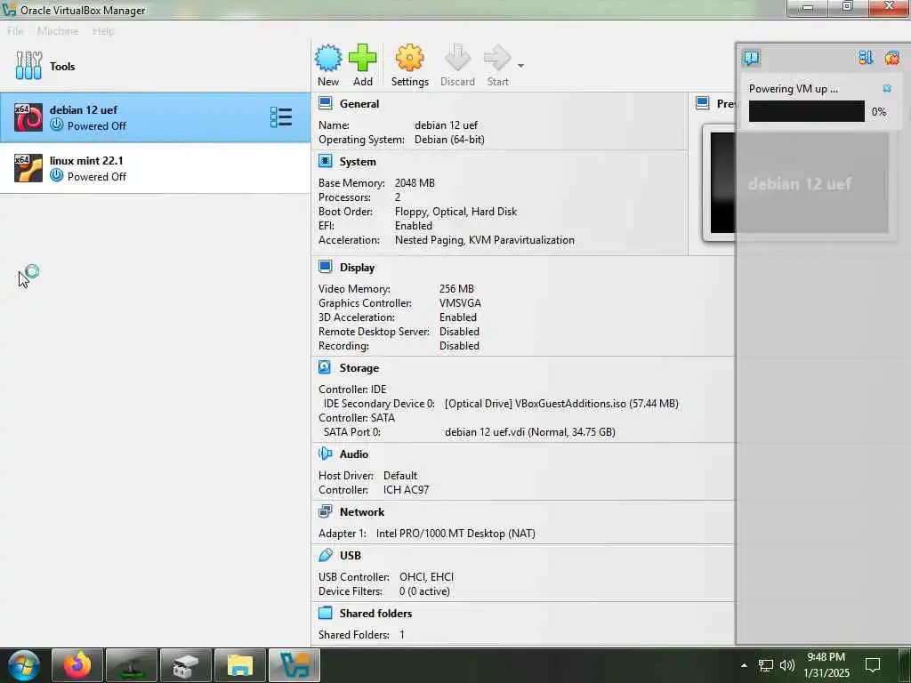Click the two-bars icon left of the rightmost panel icon
Viewport: 911px width, 683px height.
[x=866, y=58]
